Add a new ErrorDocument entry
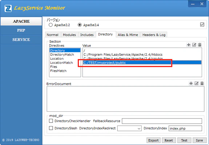Viewport: 209px width, 145px height. tap(191, 83)
